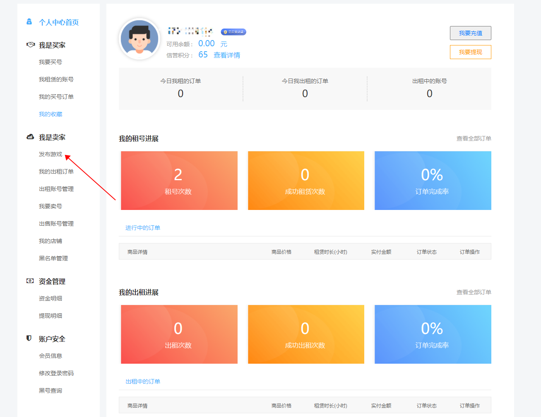Open 黑名单管理 menu item
The width and height of the screenshot is (541, 417).
click(x=53, y=258)
